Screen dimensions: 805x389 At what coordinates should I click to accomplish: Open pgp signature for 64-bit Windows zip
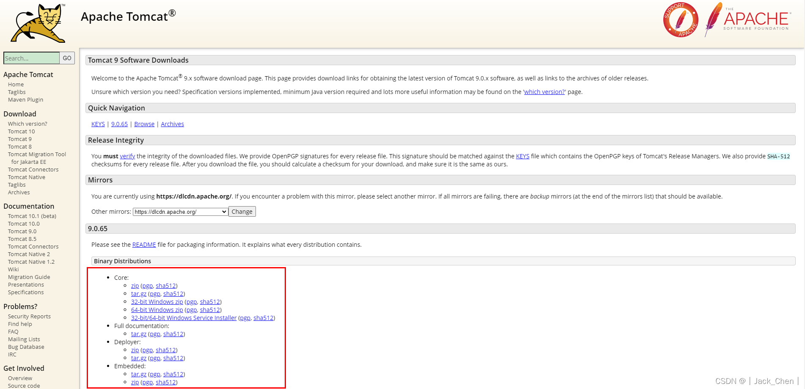point(192,310)
